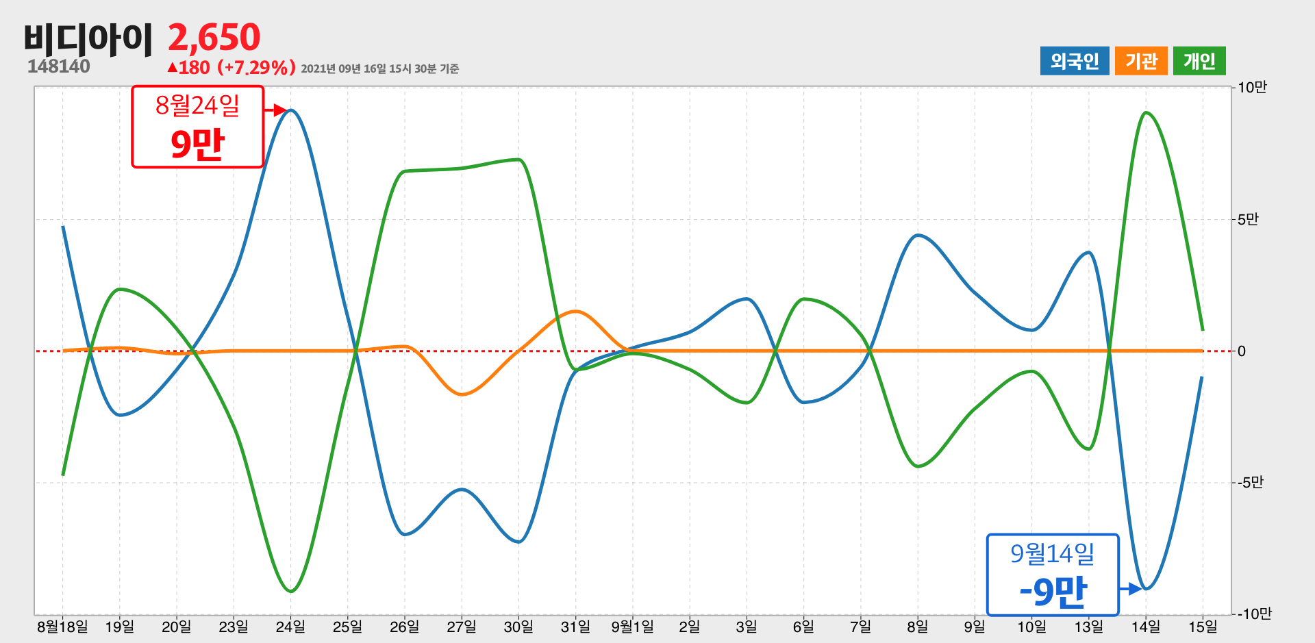Screen dimensions: 1315x643
Task: Click the 개인 green legend box
Action: point(1199,61)
